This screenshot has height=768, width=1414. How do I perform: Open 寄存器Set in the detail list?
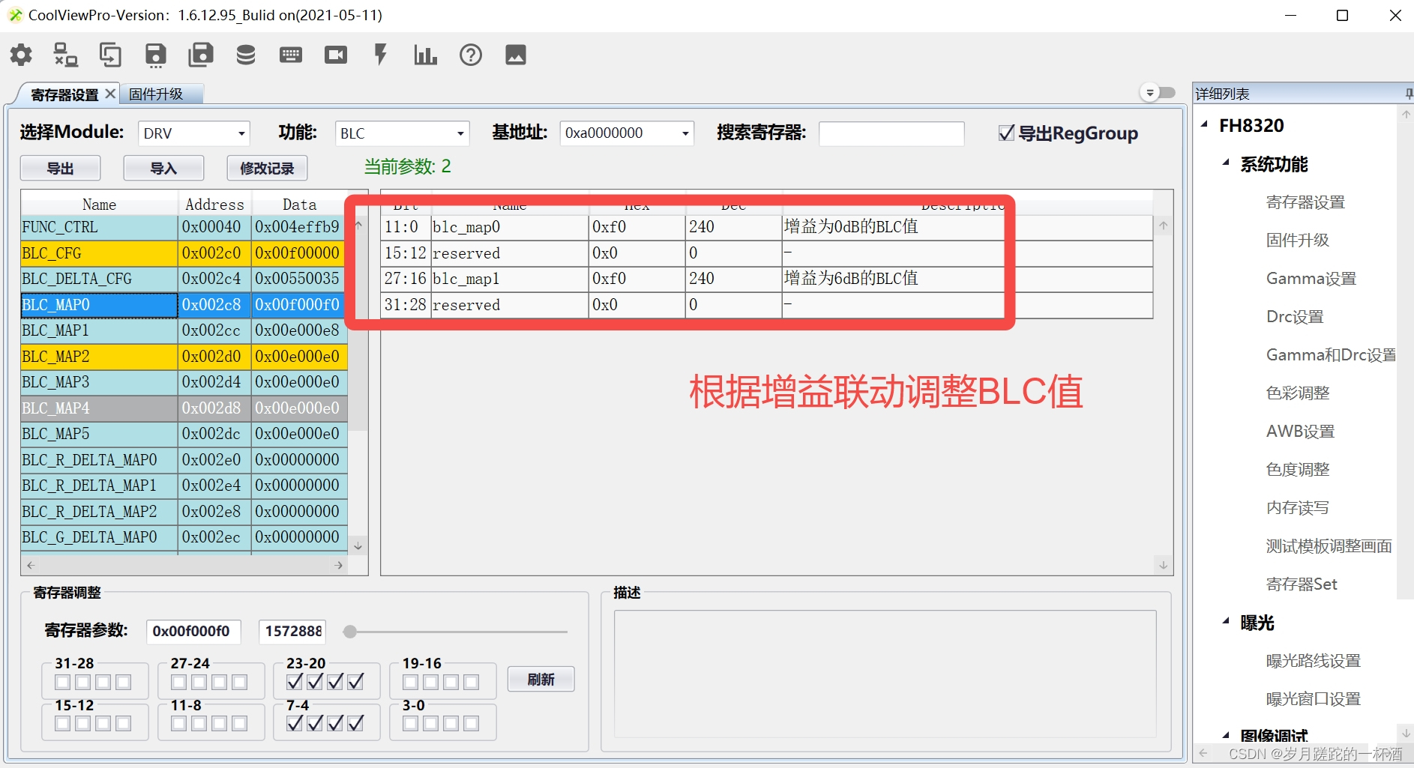click(1302, 584)
